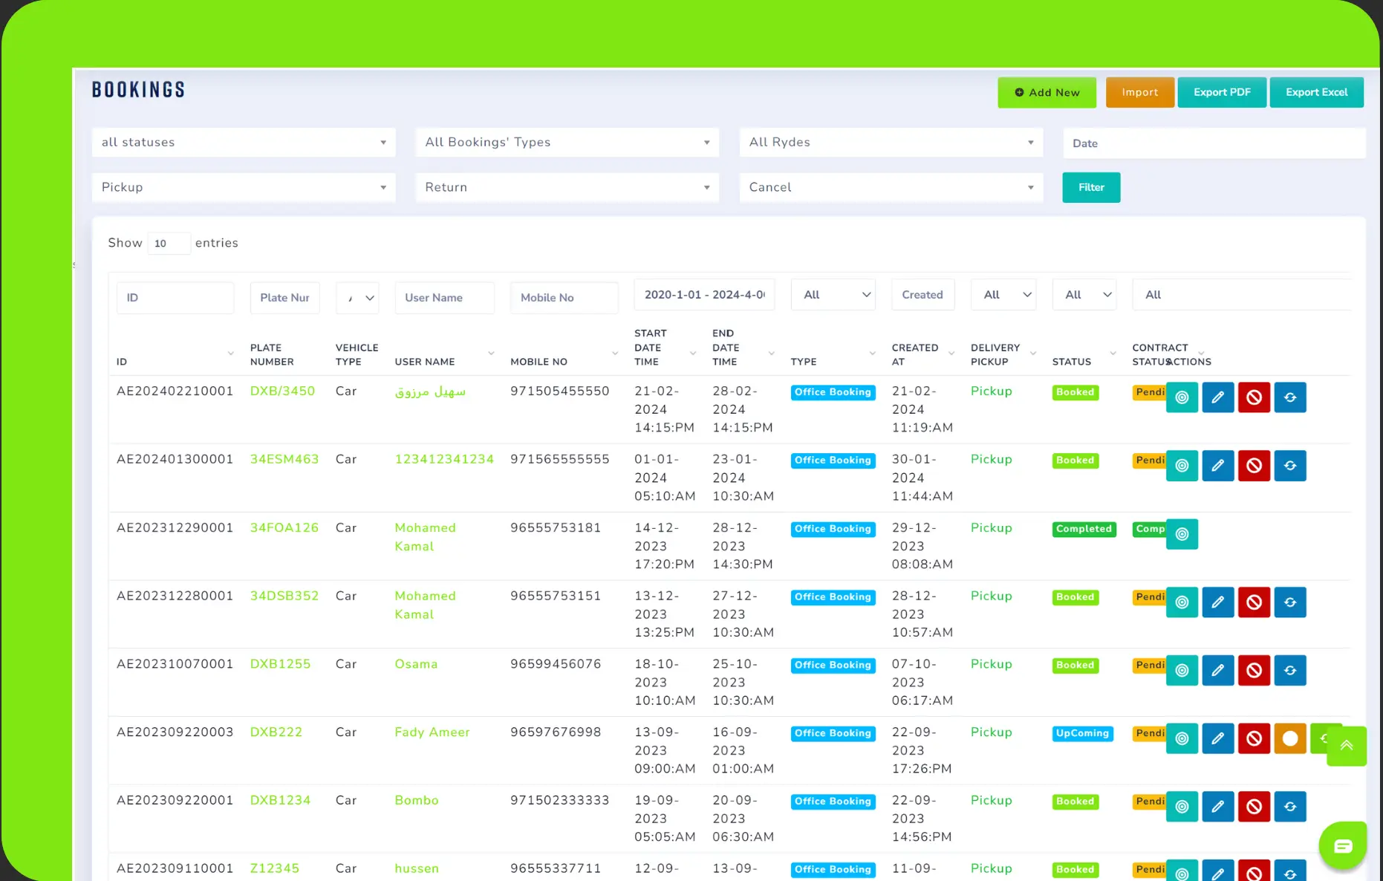Open plate number link DXB/3450
The width and height of the screenshot is (1383, 881).
[282, 391]
